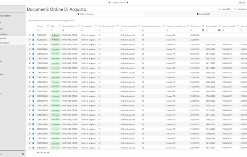The image size is (247, 157).
Task: Delete order COMC004342 with trash icon
Action: pyautogui.click(x=33, y=105)
